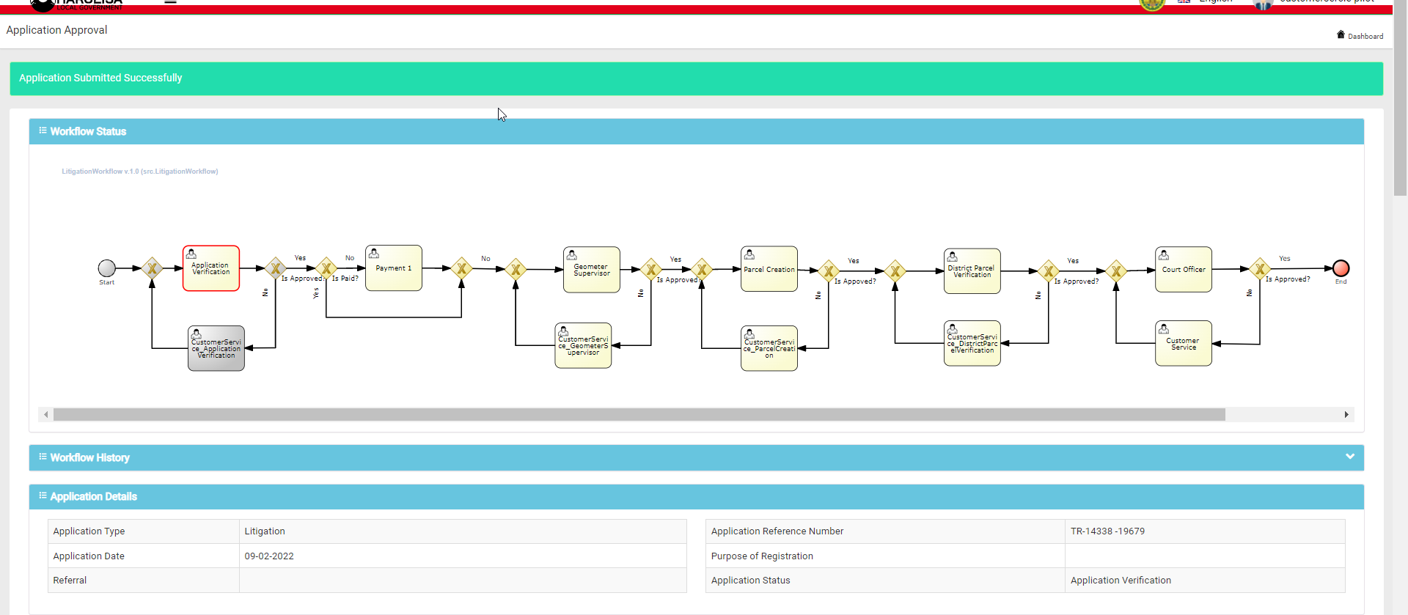
Task: Open the Dashboard breadcrumb link
Action: coord(1365,36)
